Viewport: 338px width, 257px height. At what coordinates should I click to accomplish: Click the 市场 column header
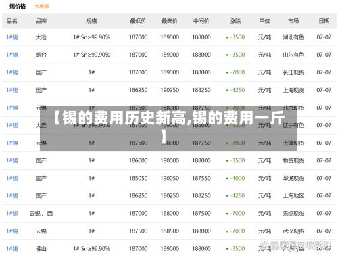click(293, 21)
